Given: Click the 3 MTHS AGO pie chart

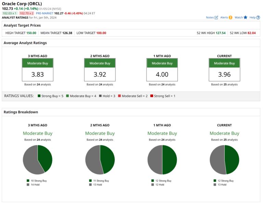Looking at the screenshot, I should tap(38, 160).
